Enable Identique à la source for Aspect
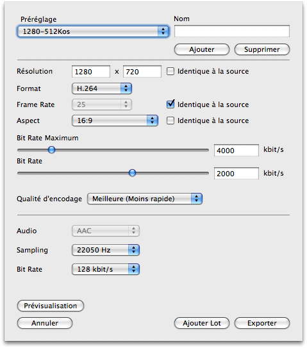Image resolution: width=307 pixels, height=348 pixels. (170, 120)
